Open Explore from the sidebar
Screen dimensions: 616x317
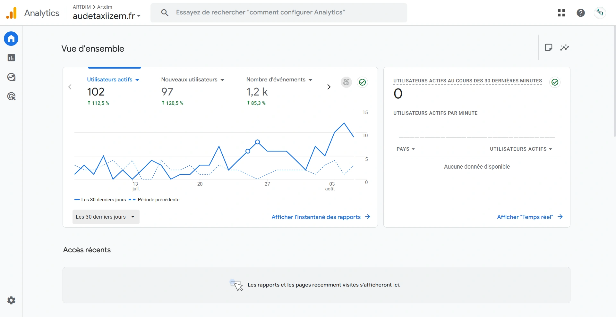(x=11, y=77)
